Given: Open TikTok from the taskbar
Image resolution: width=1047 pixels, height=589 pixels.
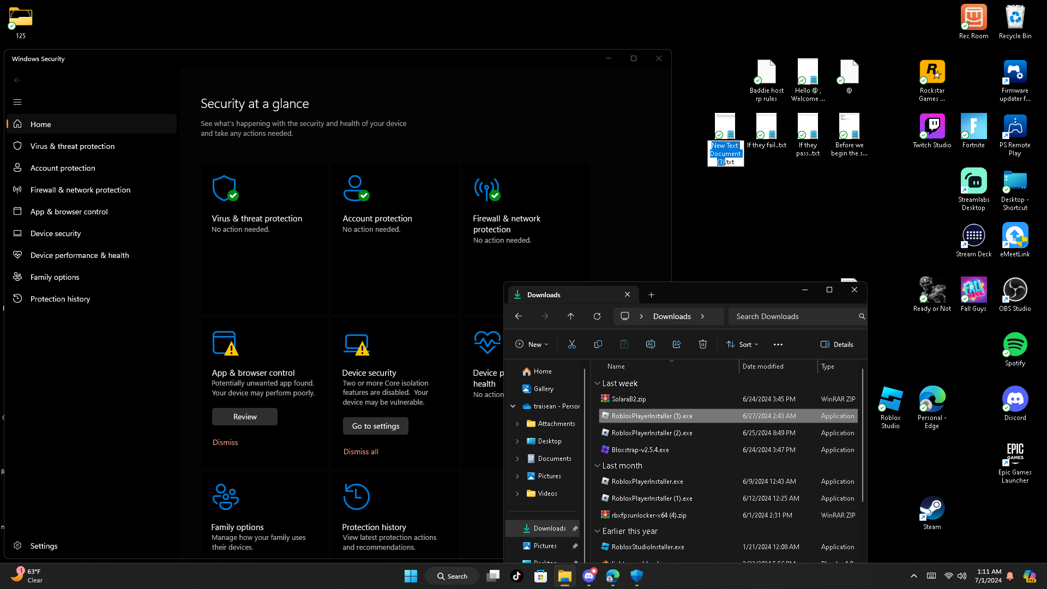Looking at the screenshot, I should pyautogui.click(x=516, y=576).
